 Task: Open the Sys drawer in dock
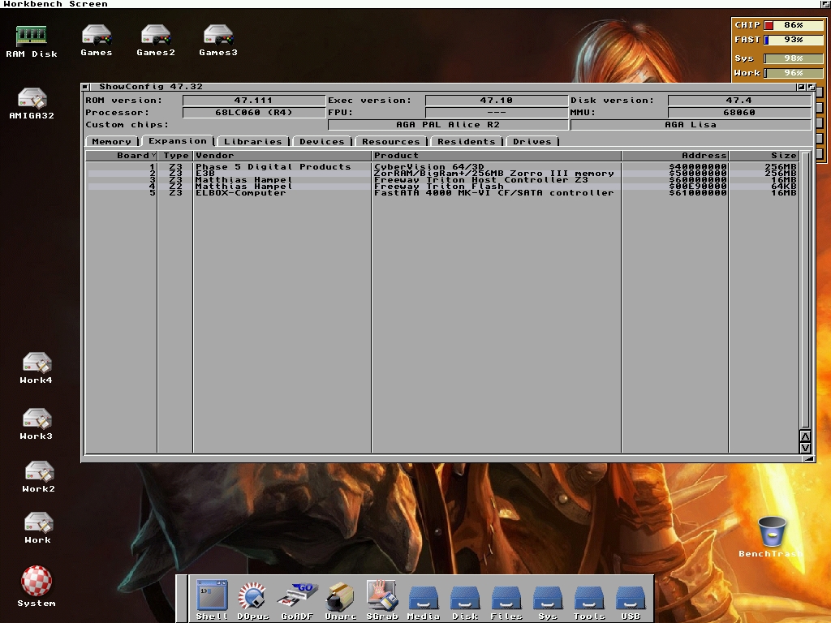tap(548, 603)
